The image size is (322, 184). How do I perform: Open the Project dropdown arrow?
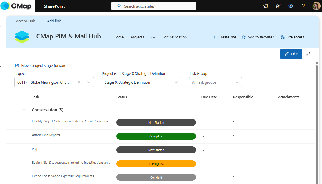89,82
